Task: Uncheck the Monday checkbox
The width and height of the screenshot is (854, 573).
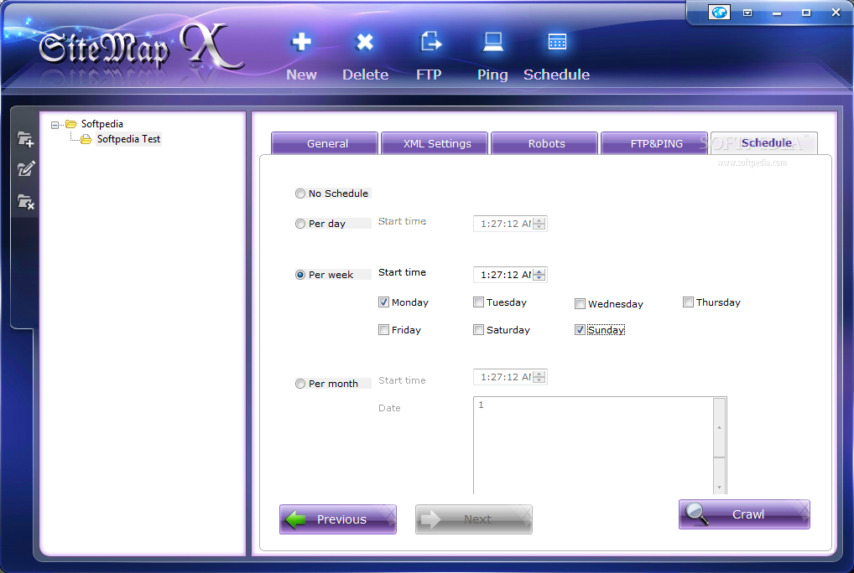Action: tap(383, 302)
